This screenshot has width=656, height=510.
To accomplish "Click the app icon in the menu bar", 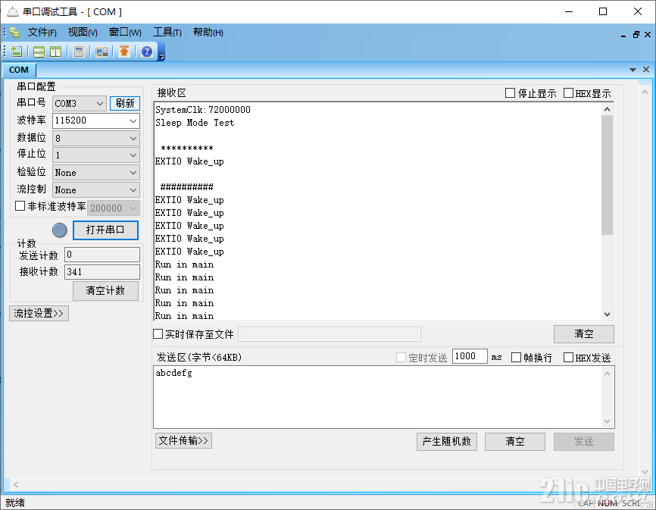I will tap(14, 33).
